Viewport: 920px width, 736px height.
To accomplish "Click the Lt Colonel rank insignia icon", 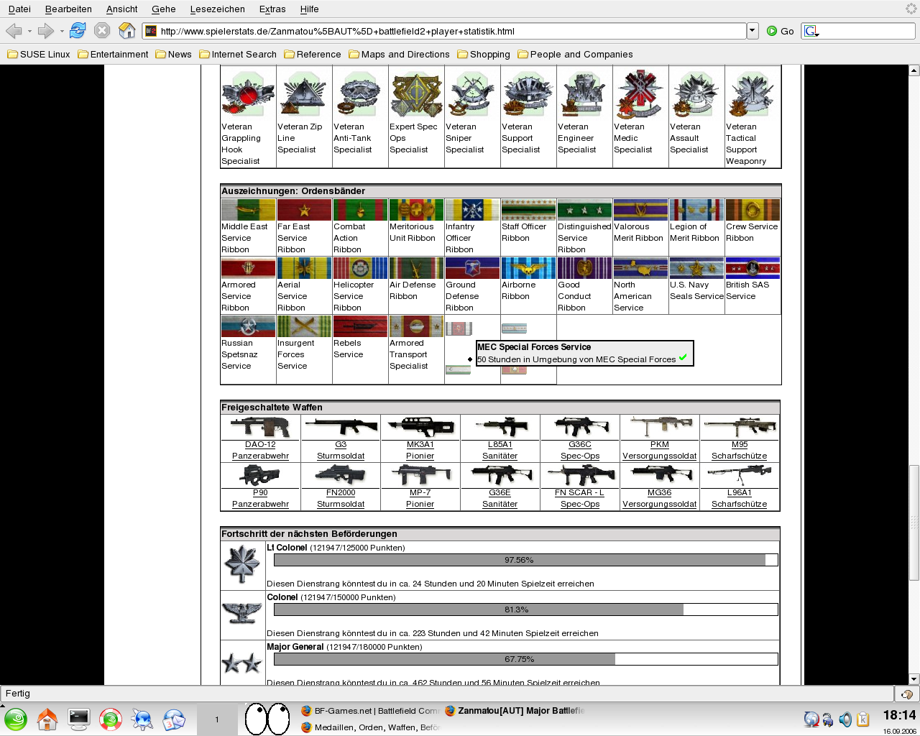I will click(242, 565).
